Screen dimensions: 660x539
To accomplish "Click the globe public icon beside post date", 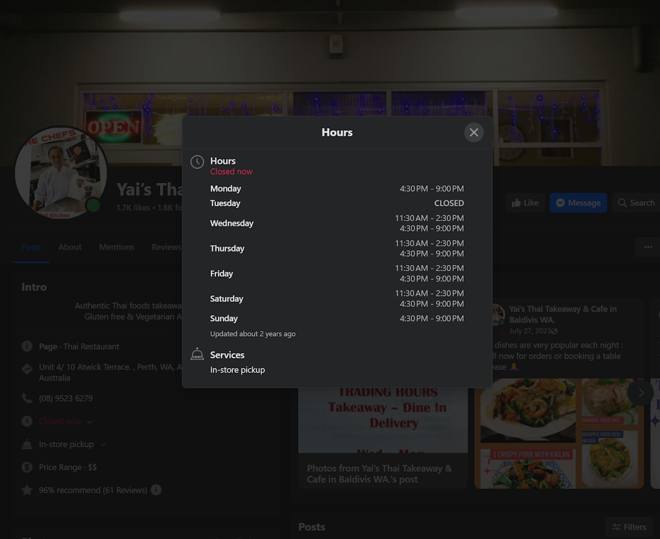I will (x=554, y=331).
